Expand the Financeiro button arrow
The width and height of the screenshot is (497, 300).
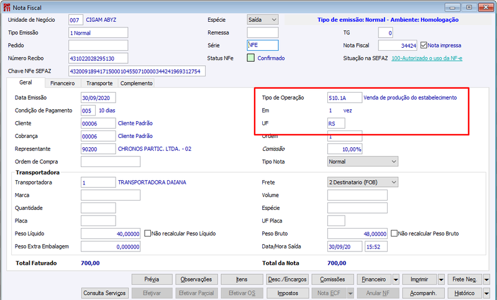tap(396, 280)
